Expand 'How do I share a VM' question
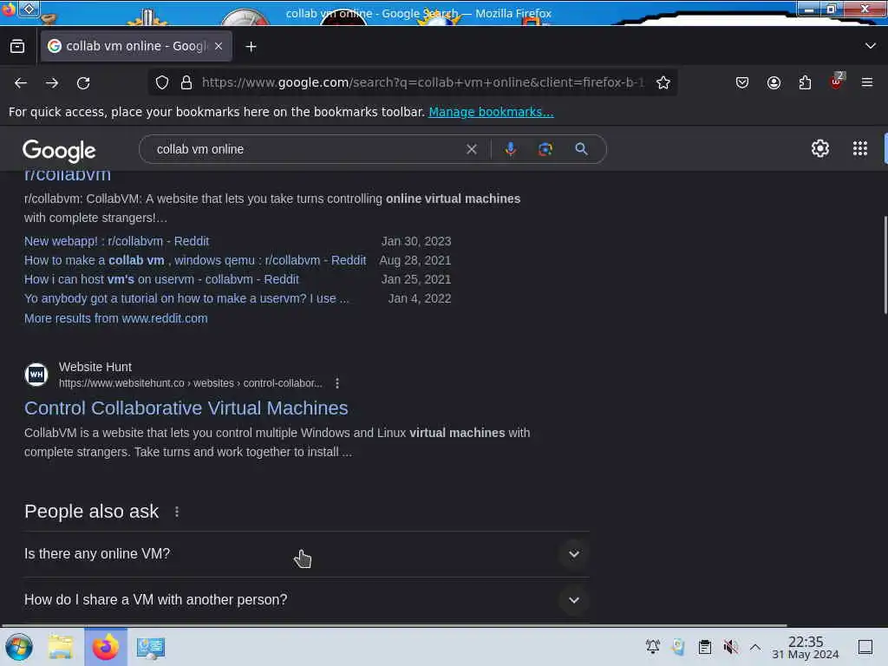 pyautogui.click(x=306, y=600)
